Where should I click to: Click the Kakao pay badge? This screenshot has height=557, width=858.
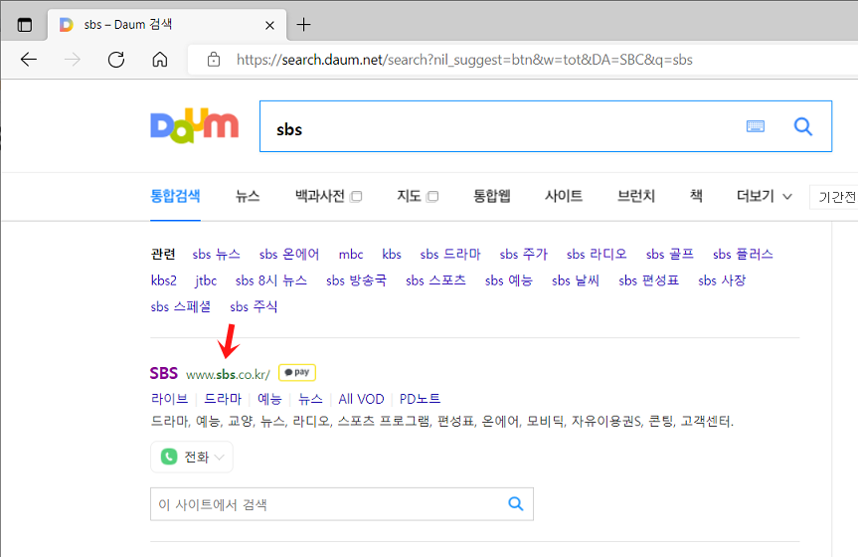pos(297,372)
